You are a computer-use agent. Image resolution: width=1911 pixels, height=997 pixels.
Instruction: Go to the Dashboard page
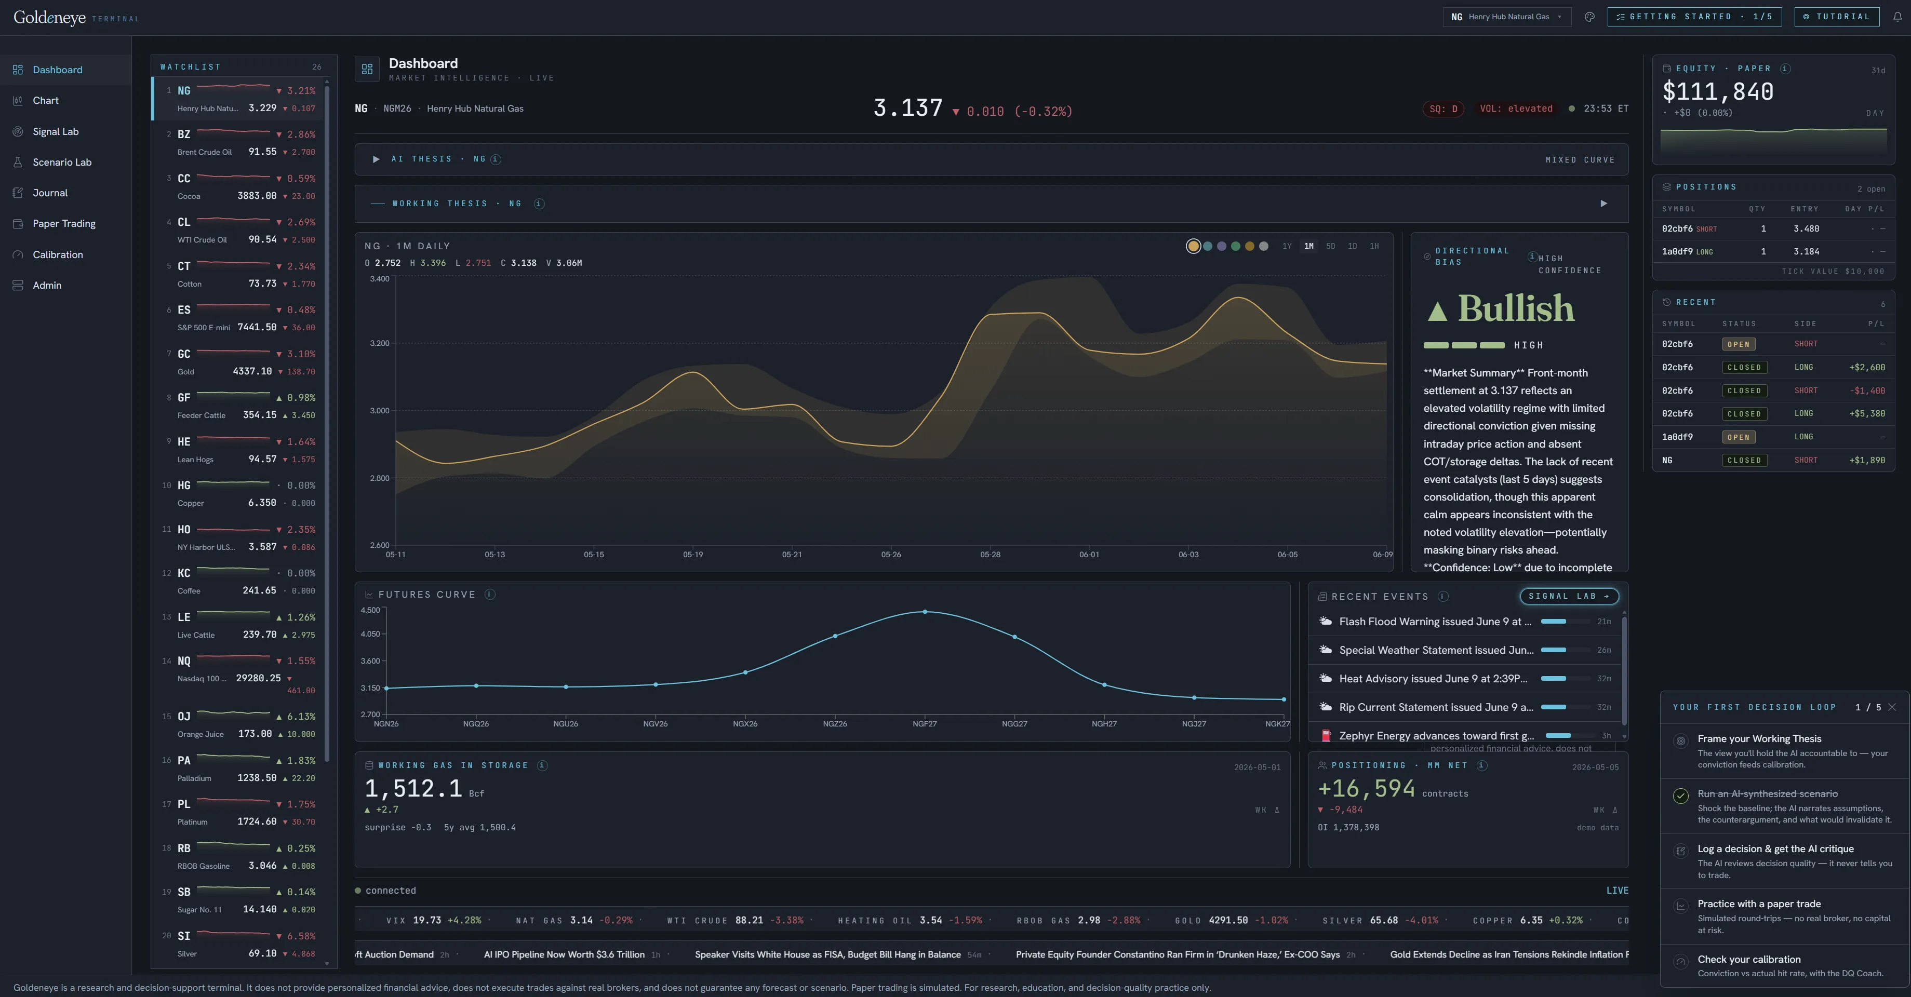coord(65,70)
